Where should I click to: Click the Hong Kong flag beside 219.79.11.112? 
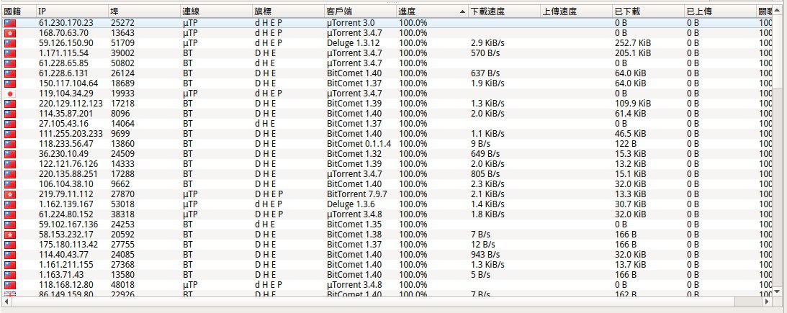10,194
